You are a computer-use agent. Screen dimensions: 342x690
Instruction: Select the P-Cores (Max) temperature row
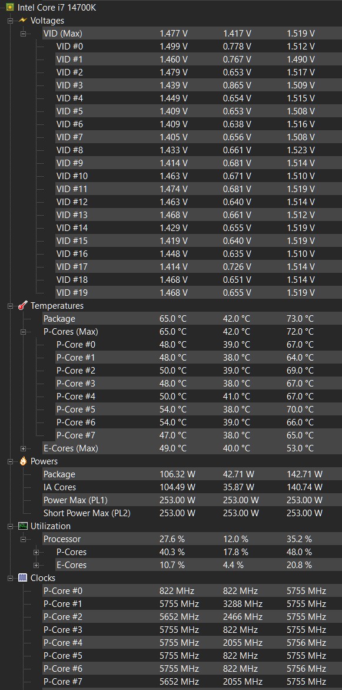(x=192, y=331)
